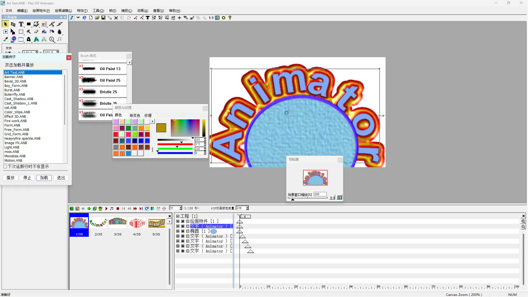Toggle visibility of highlighted 文字 (Animator) layer

pyautogui.click(x=183, y=226)
